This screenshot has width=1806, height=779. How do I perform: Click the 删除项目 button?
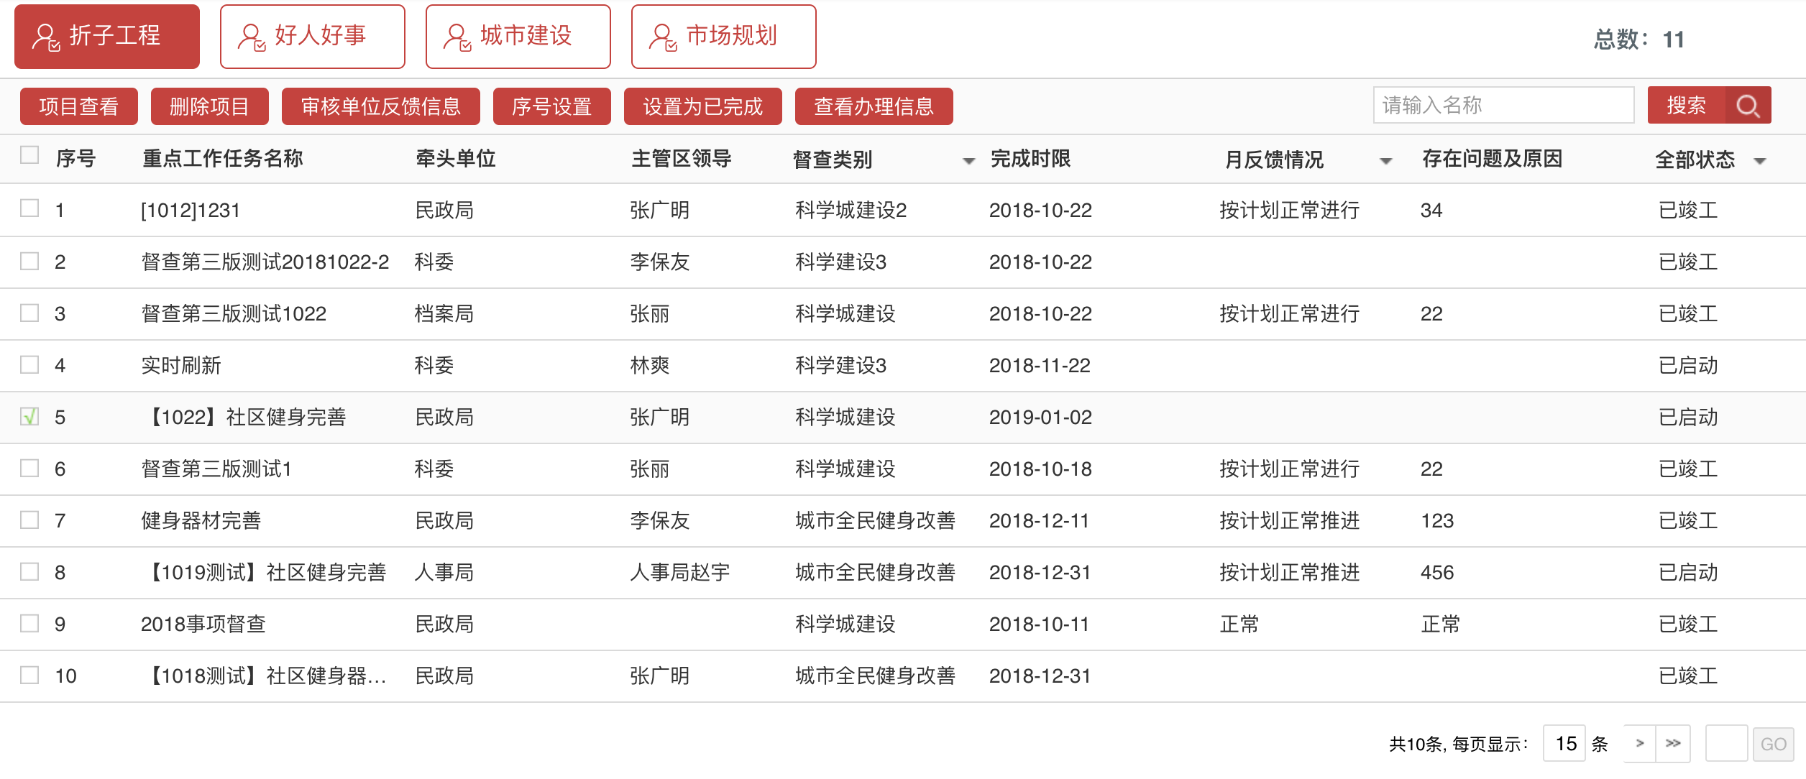click(x=209, y=106)
